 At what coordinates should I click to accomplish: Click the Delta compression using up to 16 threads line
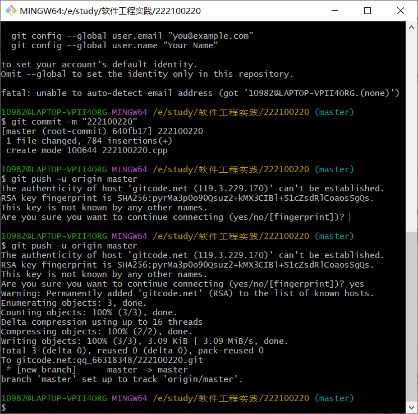point(102,322)
